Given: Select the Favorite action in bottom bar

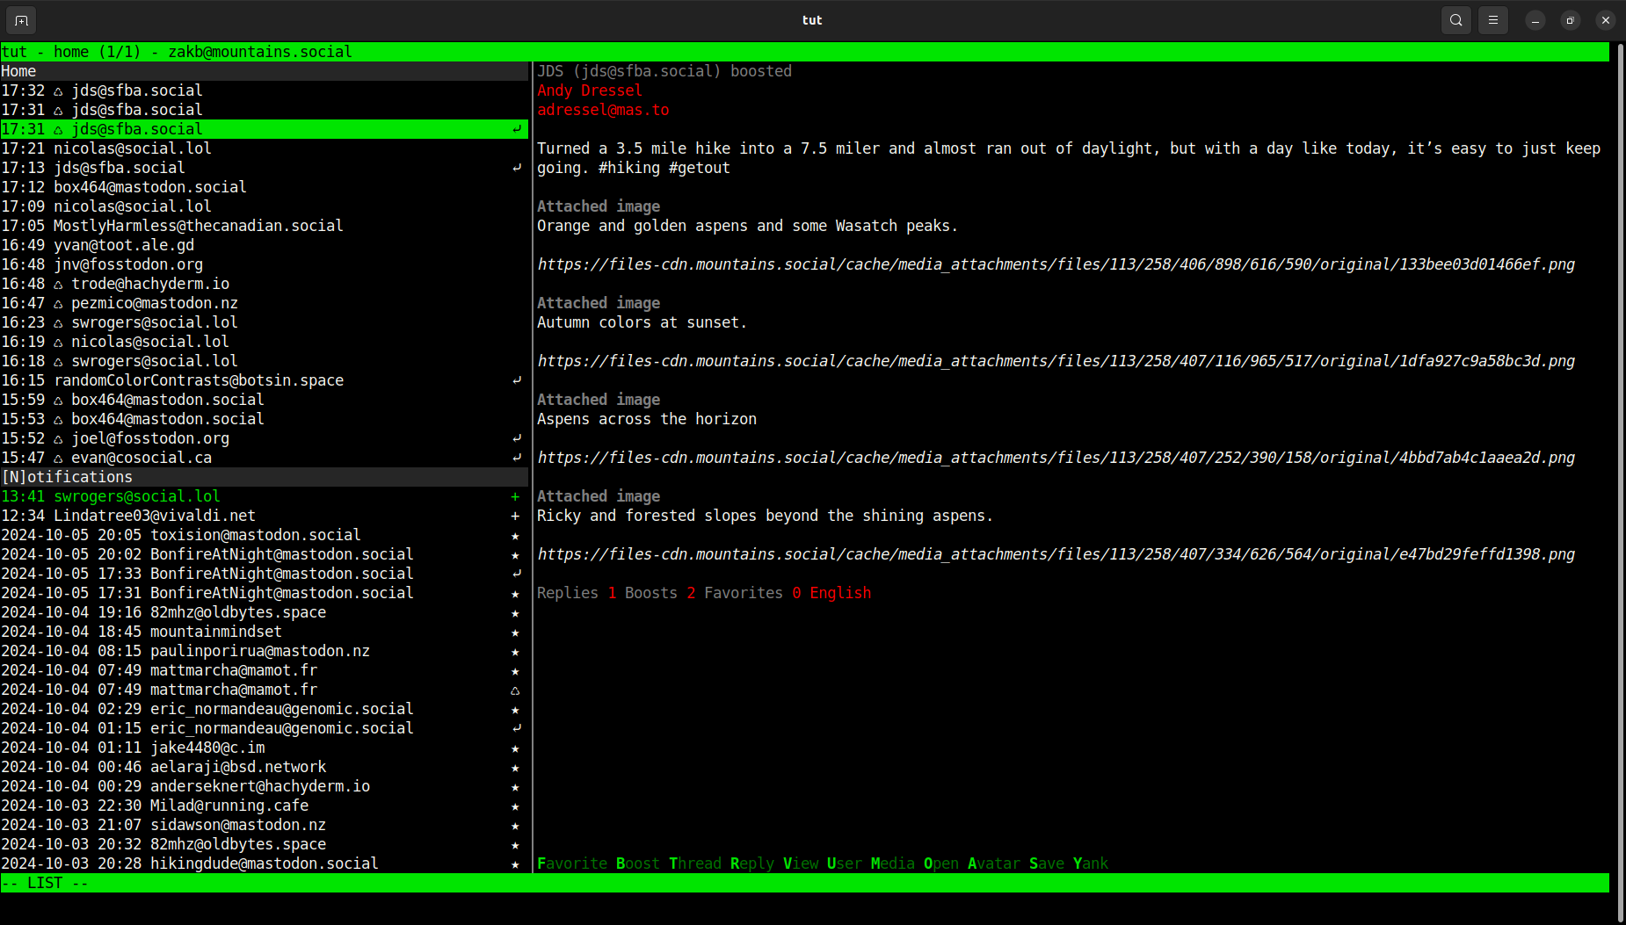Looking at the screenshot, I should click(571, 864).
